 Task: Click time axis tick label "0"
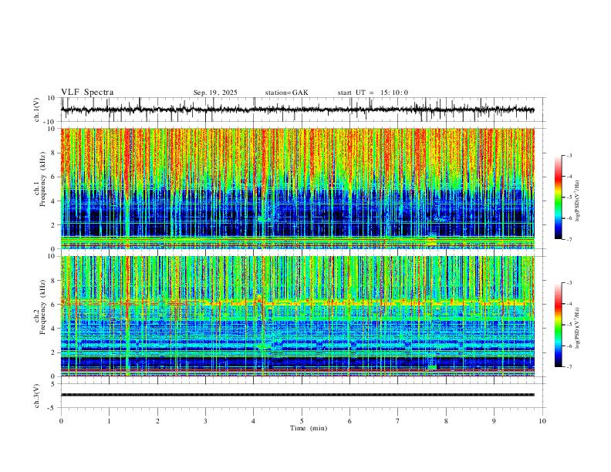point(61,421)
